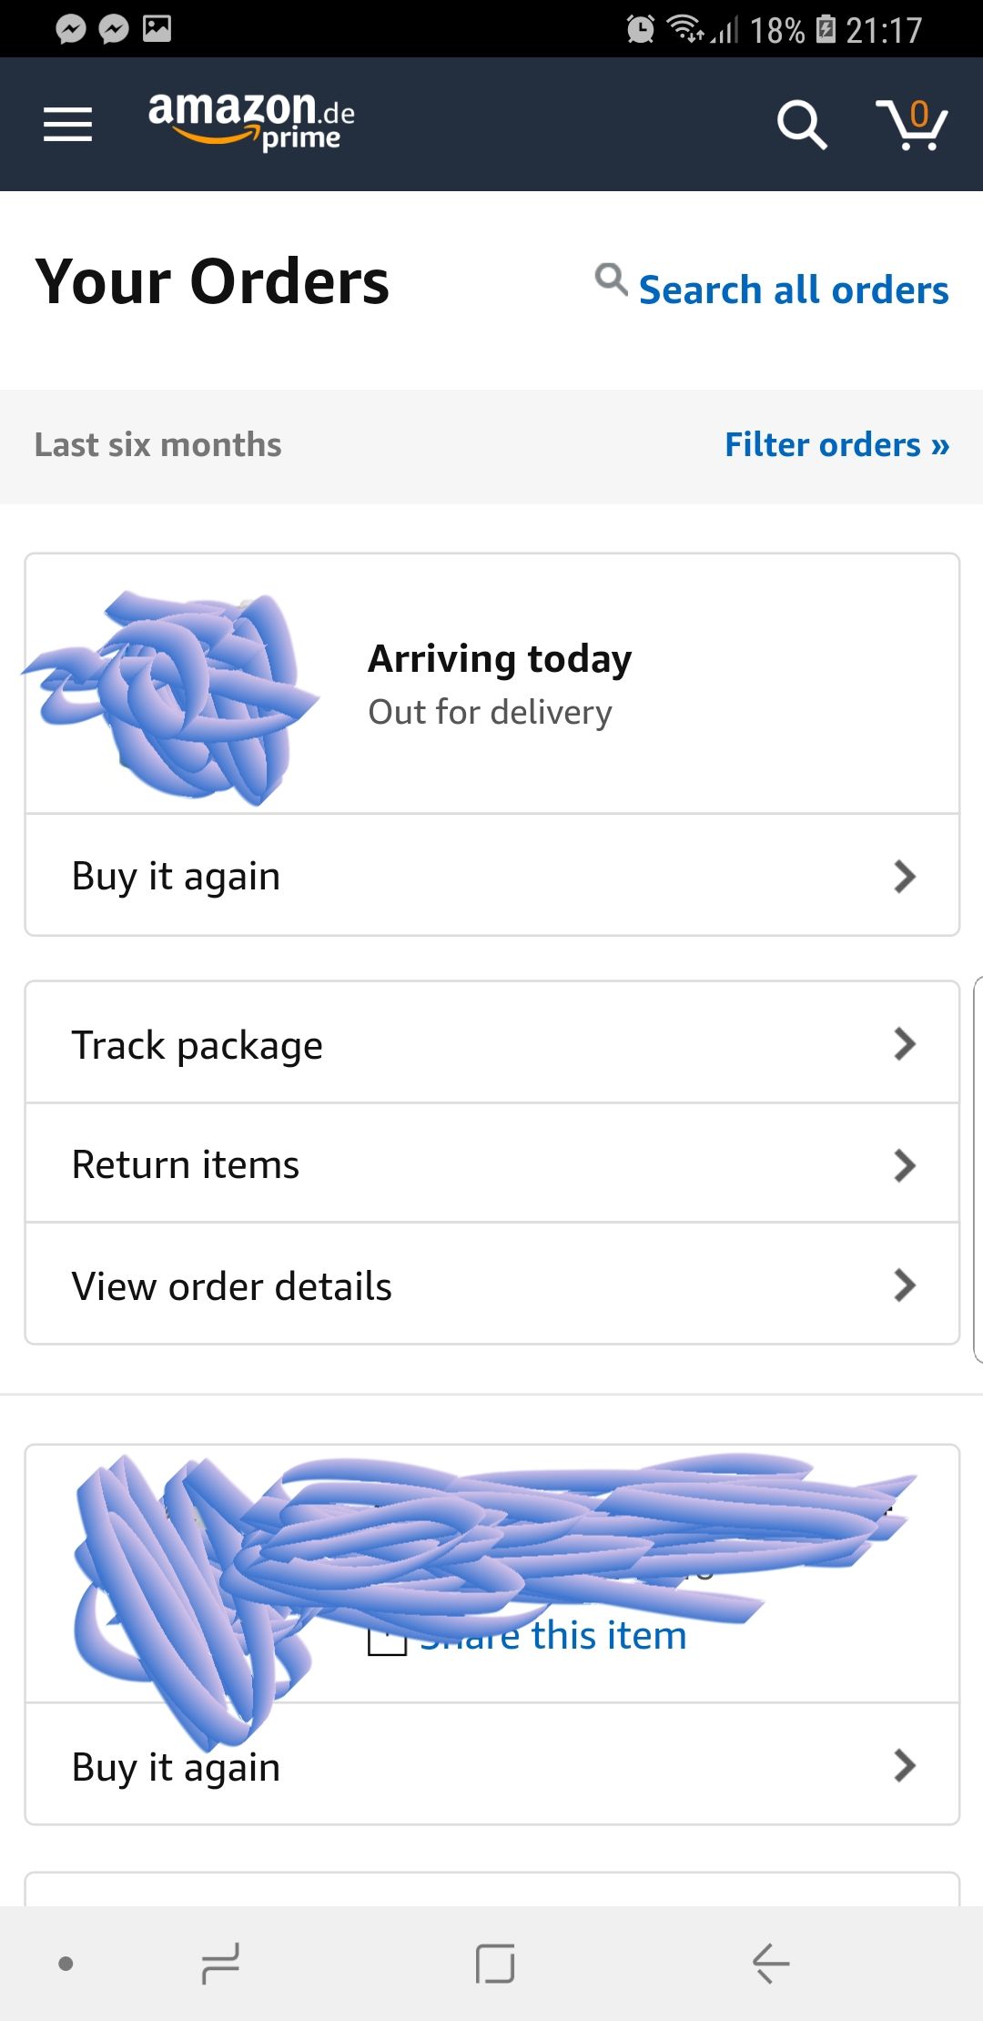Image resolution: width=983 pixels, height=2021 pixels.
Task: Open the Android recent apps button
Action: point(220,1963)
